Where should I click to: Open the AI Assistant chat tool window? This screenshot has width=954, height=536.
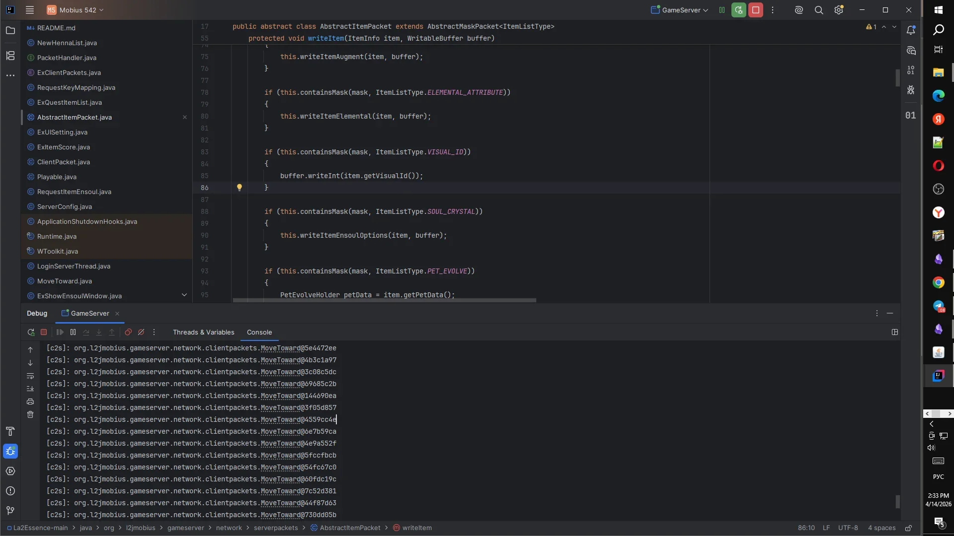(911, 51)
